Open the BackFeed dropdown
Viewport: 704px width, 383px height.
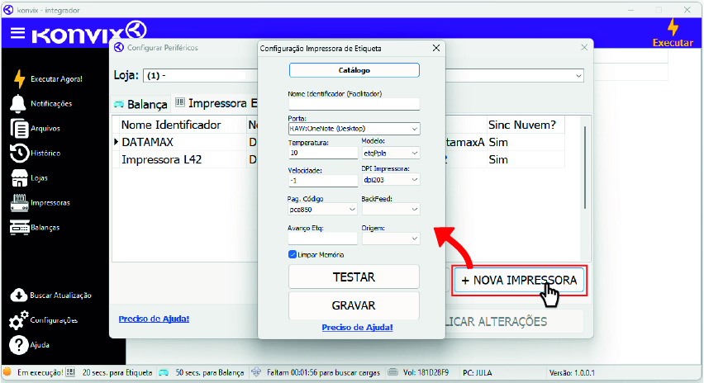coord(391,210)
